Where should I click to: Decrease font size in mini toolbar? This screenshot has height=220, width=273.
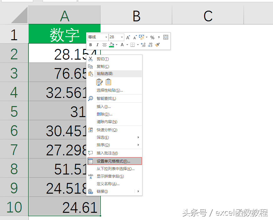click(135, 37)
